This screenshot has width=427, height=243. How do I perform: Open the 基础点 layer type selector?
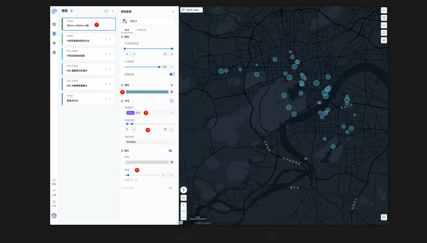(148, 21)
